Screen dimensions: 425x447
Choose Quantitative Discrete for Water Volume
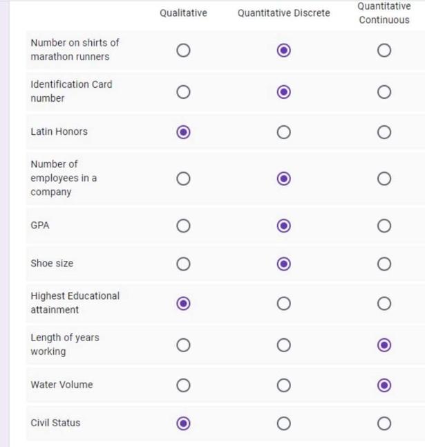283,385
